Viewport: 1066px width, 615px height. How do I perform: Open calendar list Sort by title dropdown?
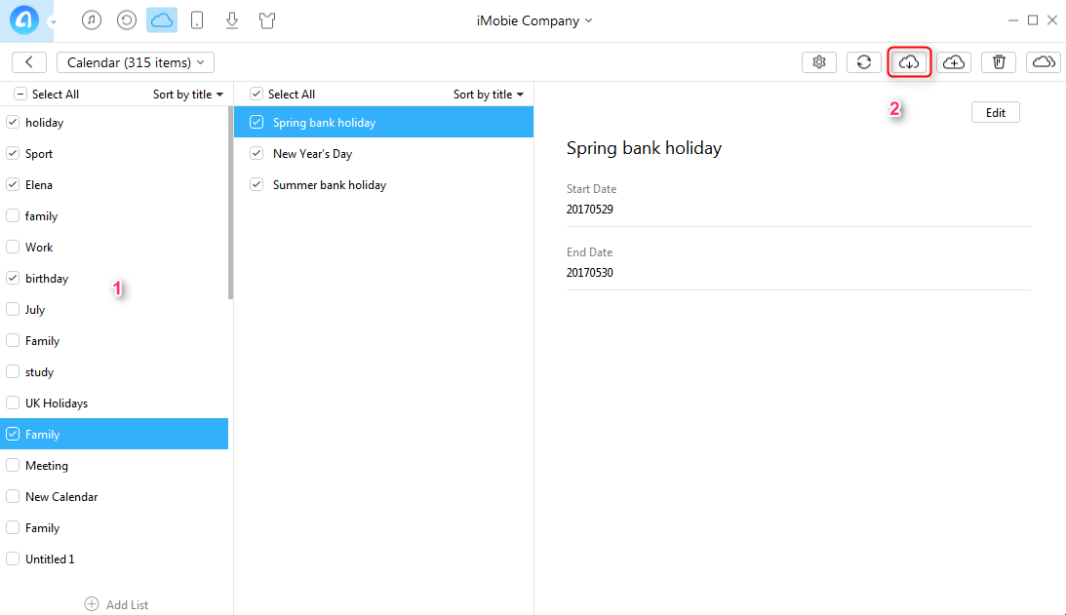point(188,95)
